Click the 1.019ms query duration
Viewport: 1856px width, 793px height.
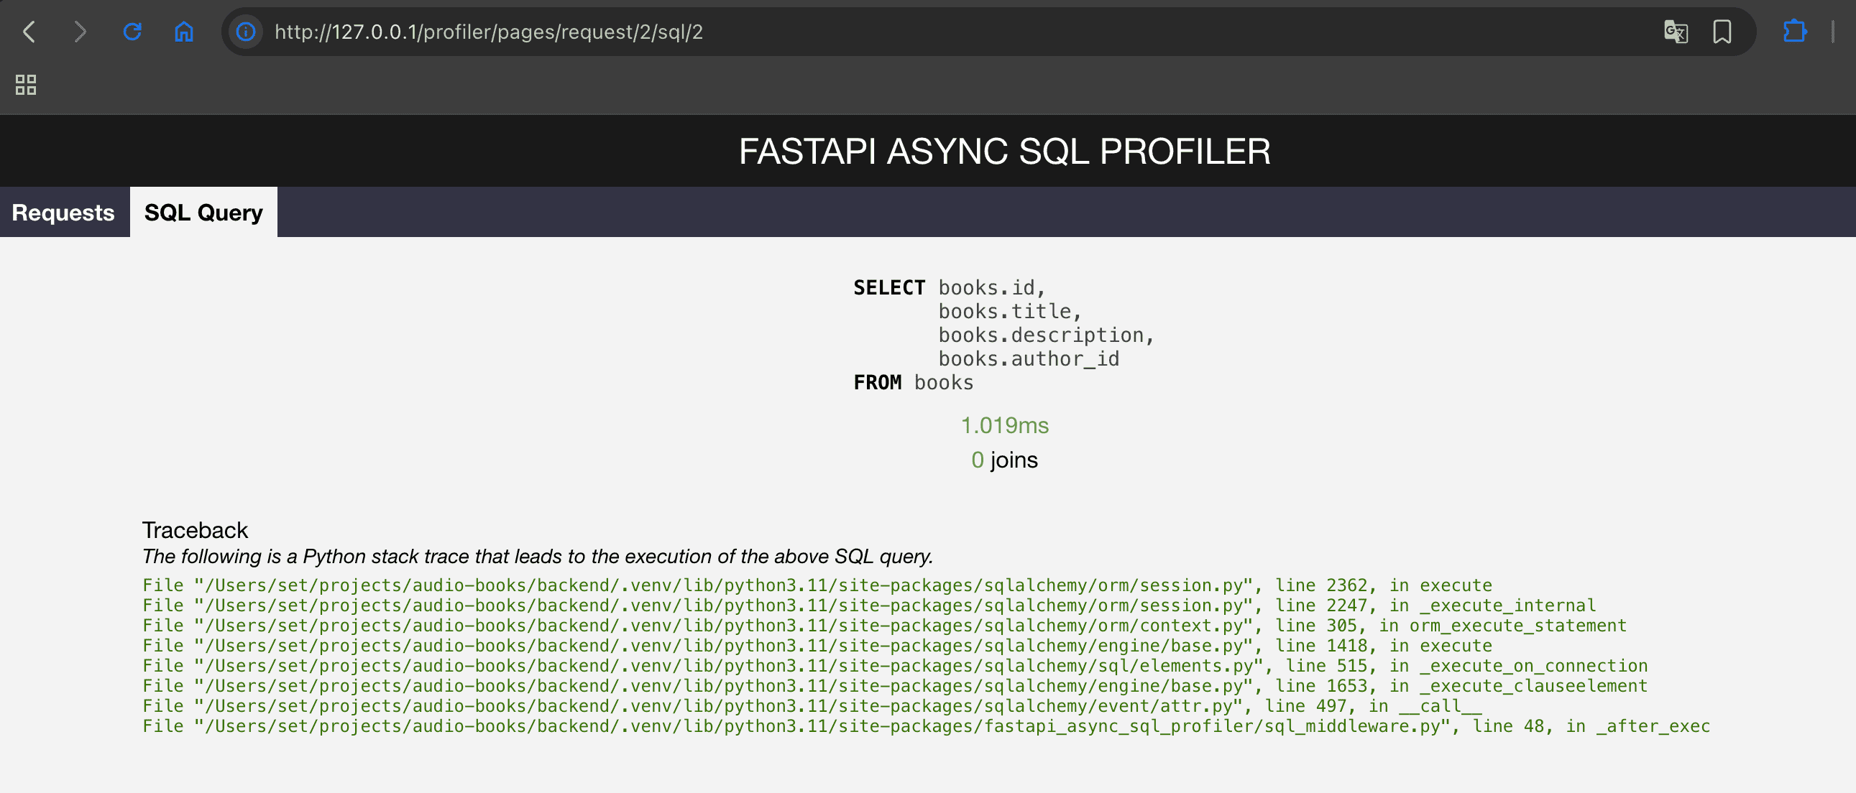(1004, 426)
